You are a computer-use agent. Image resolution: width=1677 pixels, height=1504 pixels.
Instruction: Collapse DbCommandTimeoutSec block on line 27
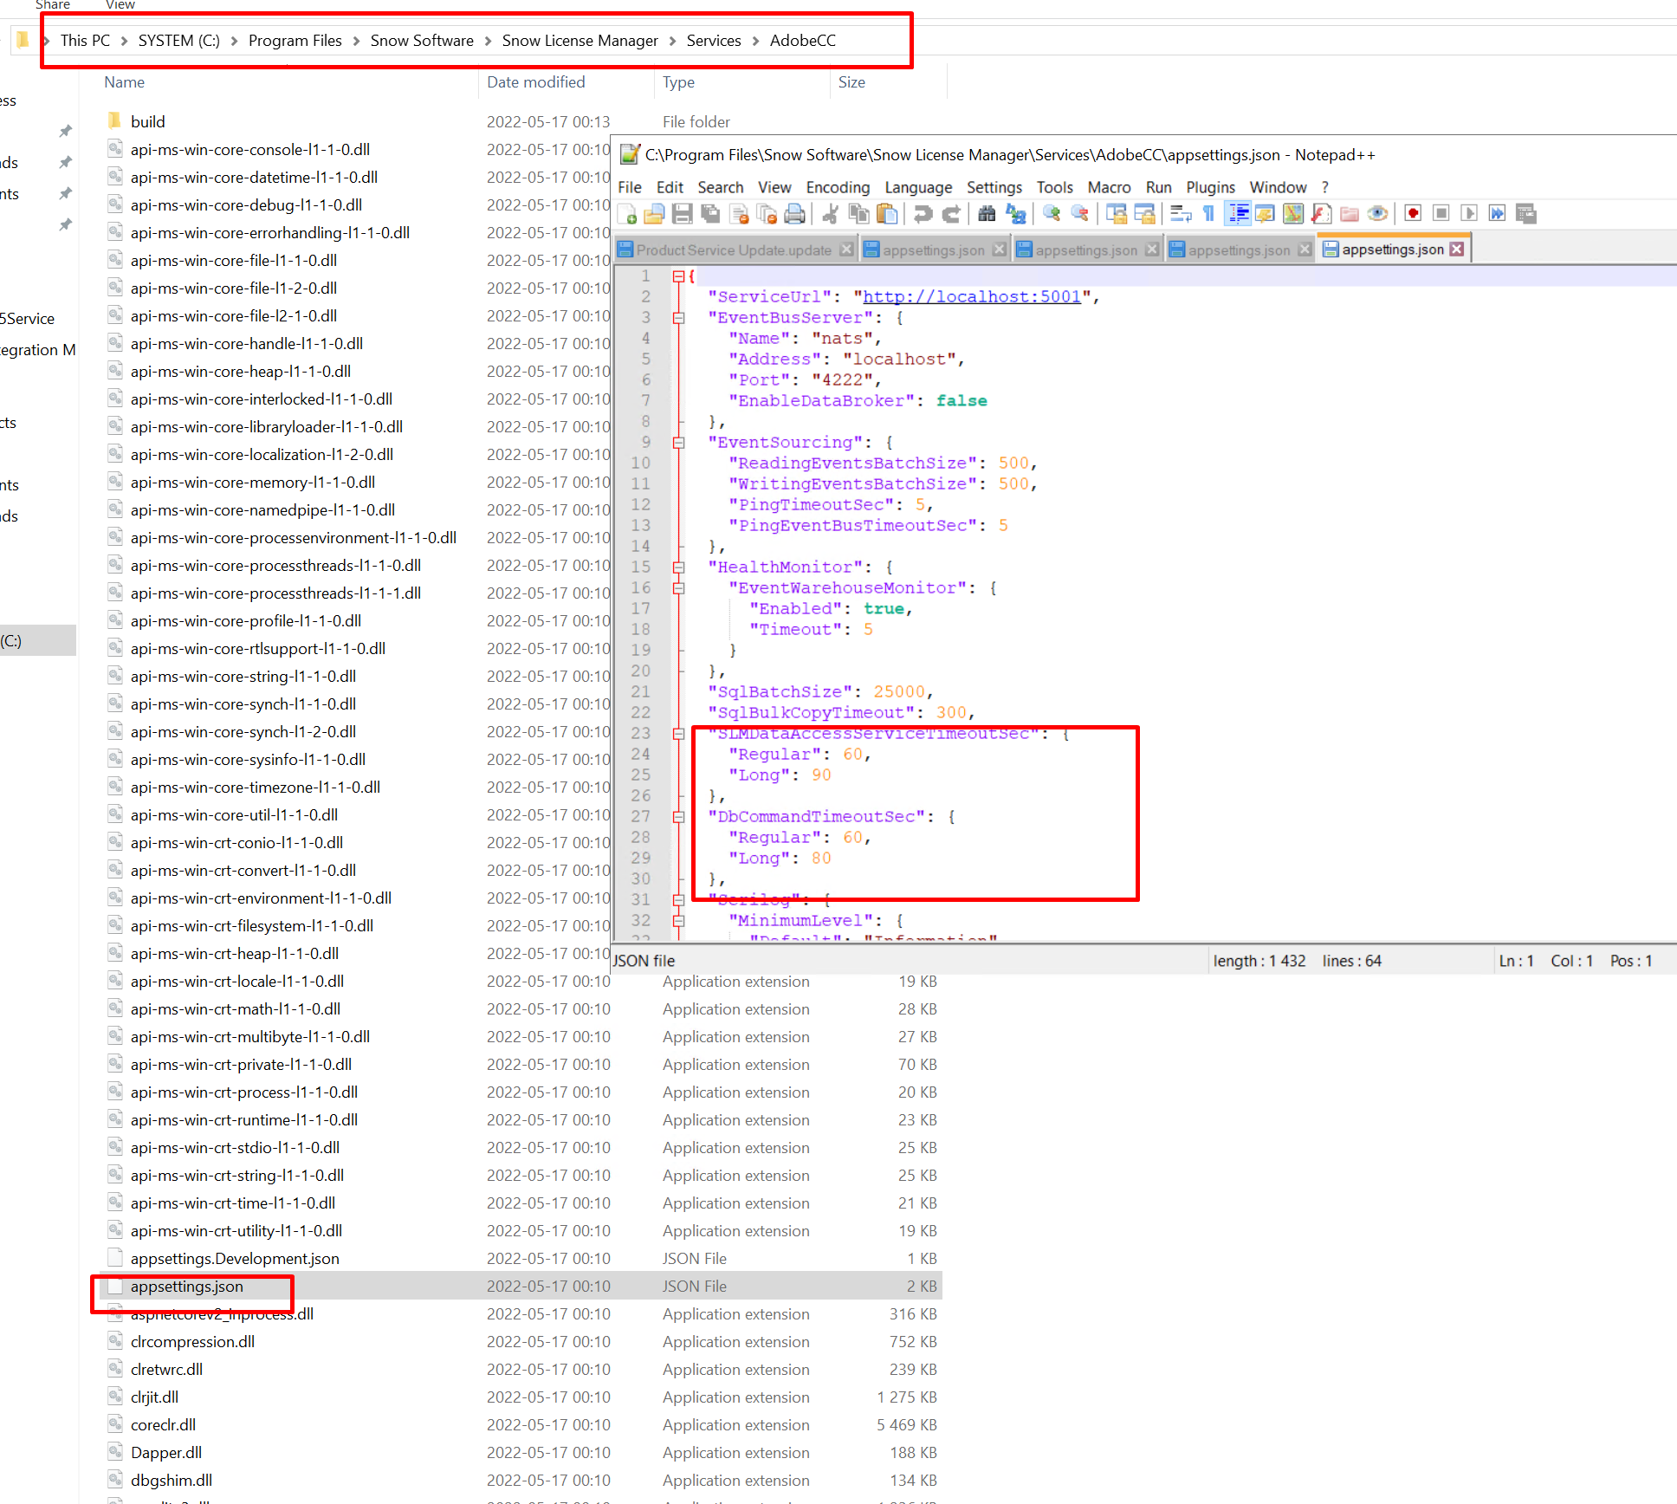coord(679,817)
